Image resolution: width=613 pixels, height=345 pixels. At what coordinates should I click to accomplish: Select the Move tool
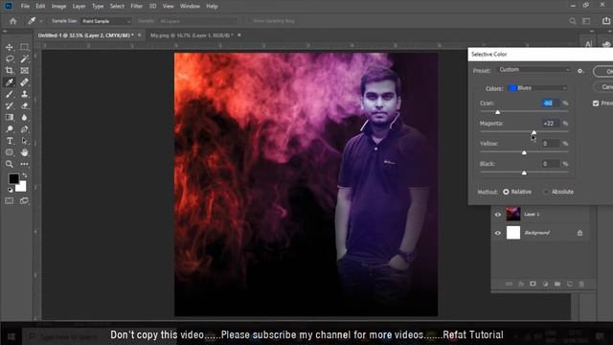(10, 47)
